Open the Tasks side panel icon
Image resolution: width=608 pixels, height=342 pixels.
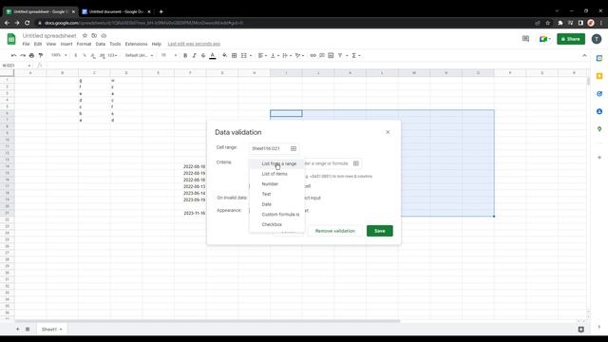599,94
